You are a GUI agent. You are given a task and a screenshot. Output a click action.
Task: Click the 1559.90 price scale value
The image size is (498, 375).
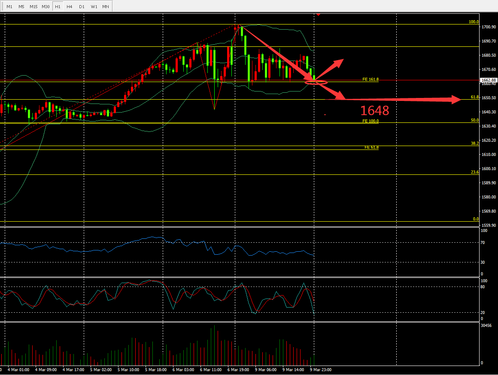tap(489, 226)
